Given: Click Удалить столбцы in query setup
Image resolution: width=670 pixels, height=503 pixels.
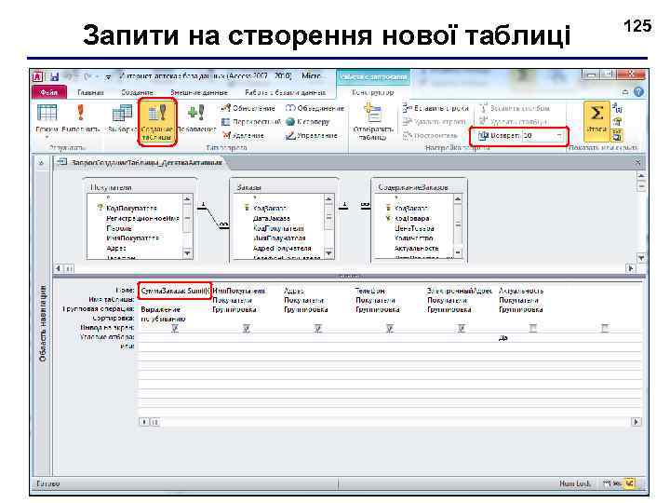Looking at the screenshot, I should pos(514,122).
